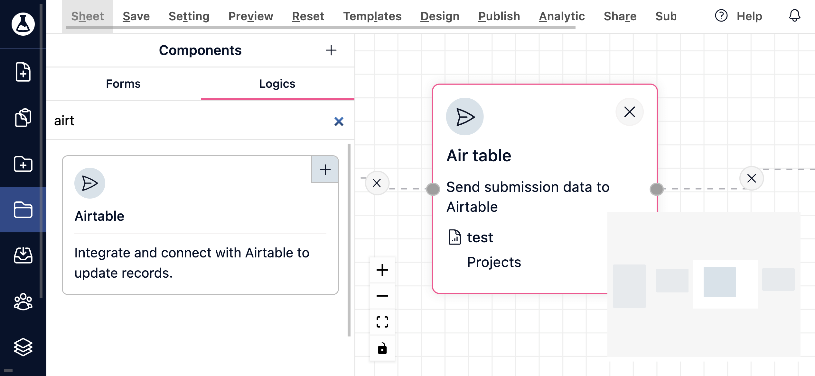The width and height of the screenshot is (815, 376).
Task: Delete the right connection edge
Action: [751, 178]
